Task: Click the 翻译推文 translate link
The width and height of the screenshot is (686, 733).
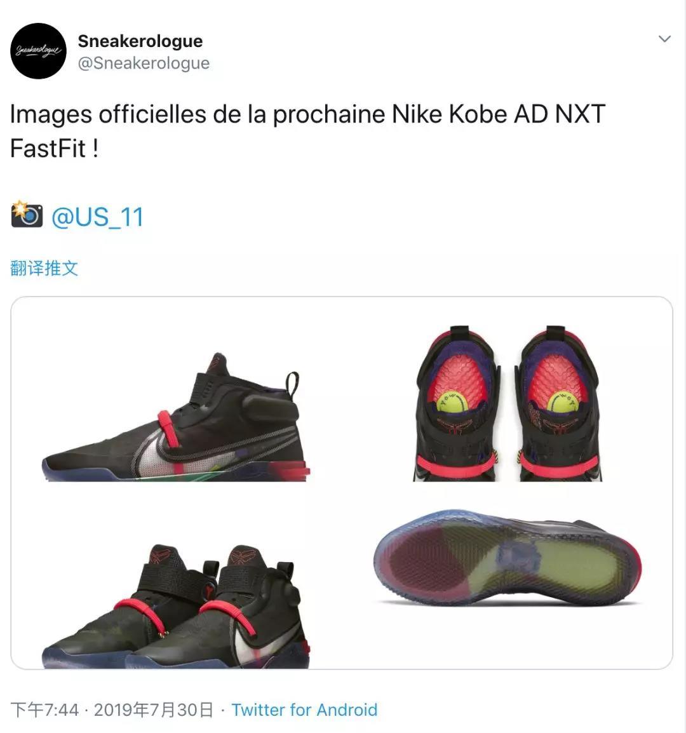Action: 44,268
